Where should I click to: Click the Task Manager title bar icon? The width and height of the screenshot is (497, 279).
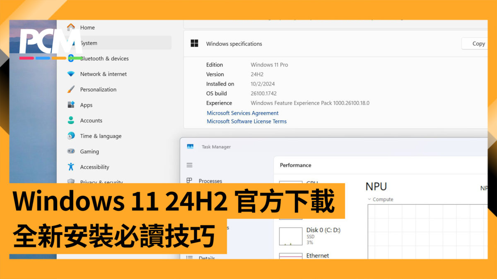190,146
